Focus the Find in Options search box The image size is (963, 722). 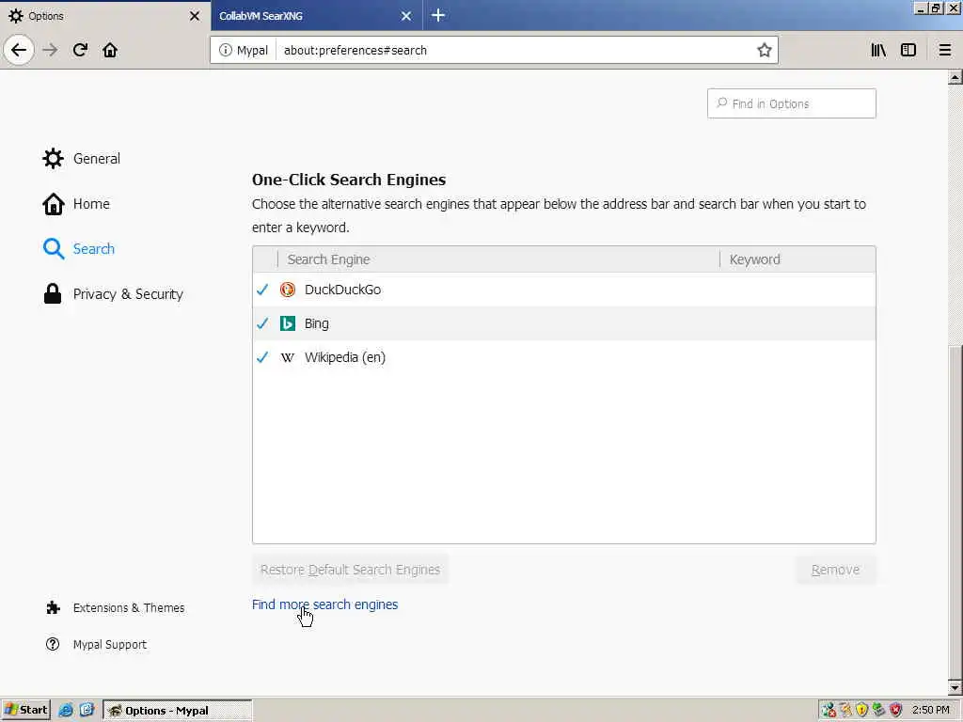pyautogui.click(x=792, y=103)
